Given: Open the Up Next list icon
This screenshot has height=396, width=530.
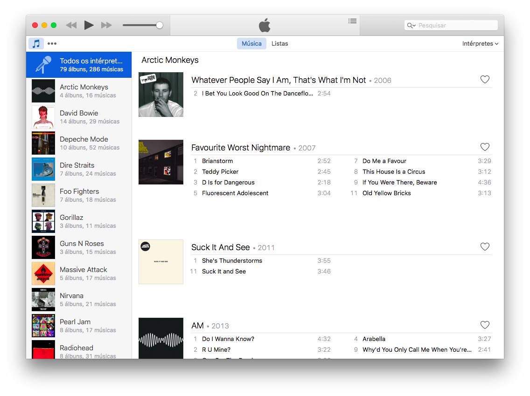Looking at the screenshot, I should pos(352,21).
